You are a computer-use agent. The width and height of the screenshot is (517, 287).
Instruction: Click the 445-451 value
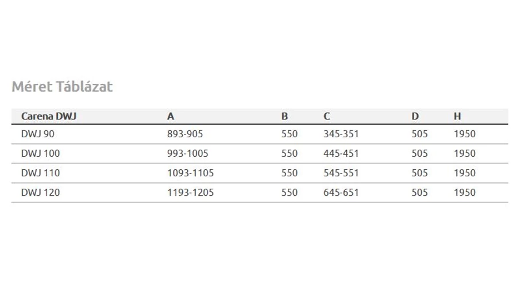[x=341, y=154]
